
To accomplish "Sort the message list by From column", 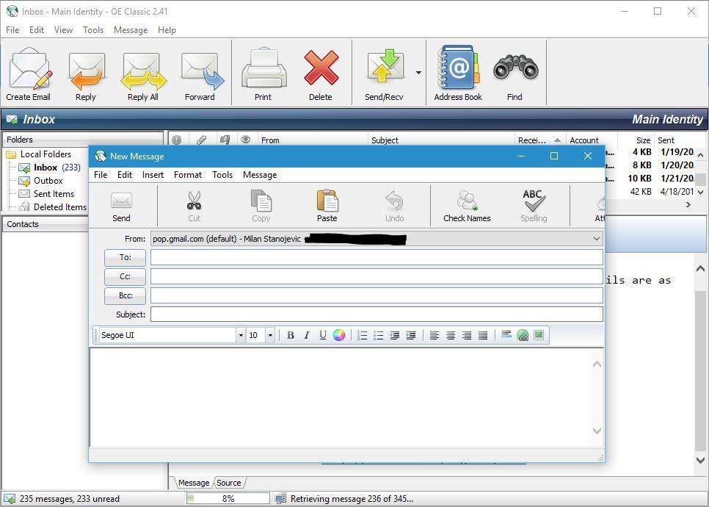I will pyautogui.click(x=313, y=140).
